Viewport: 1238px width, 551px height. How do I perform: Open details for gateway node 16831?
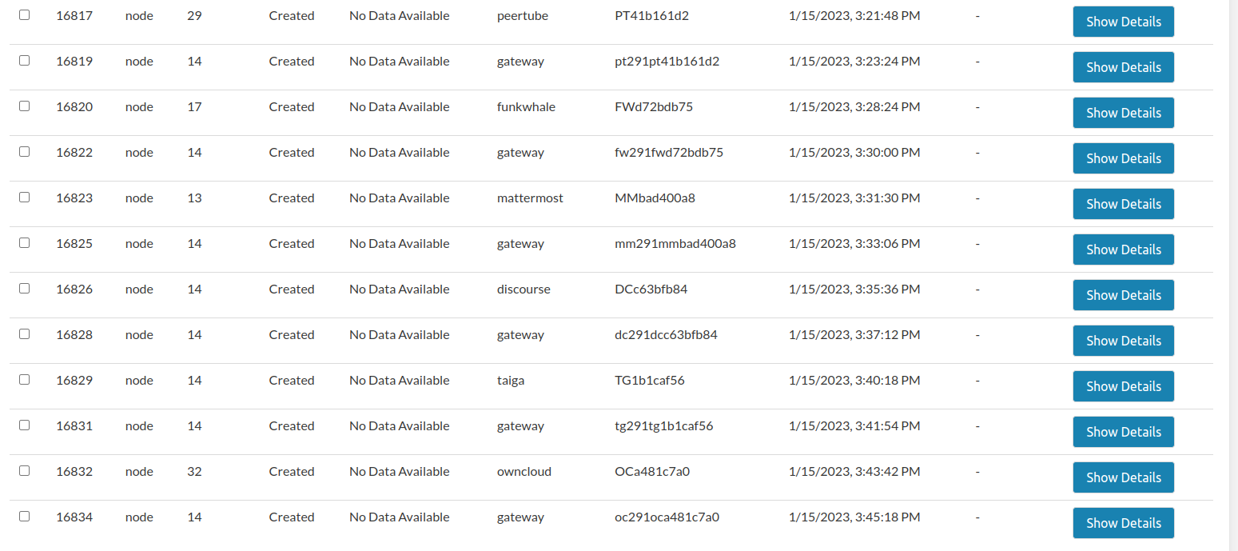point(1123,432)
